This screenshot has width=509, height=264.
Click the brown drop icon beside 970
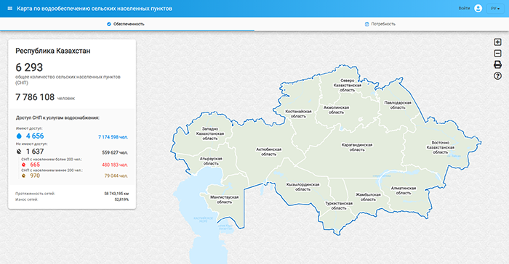[x=23, y=176]
